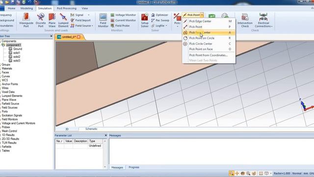The image size is (314, 177).
Task: Open Electrical Connections
Action: [263, 20]
